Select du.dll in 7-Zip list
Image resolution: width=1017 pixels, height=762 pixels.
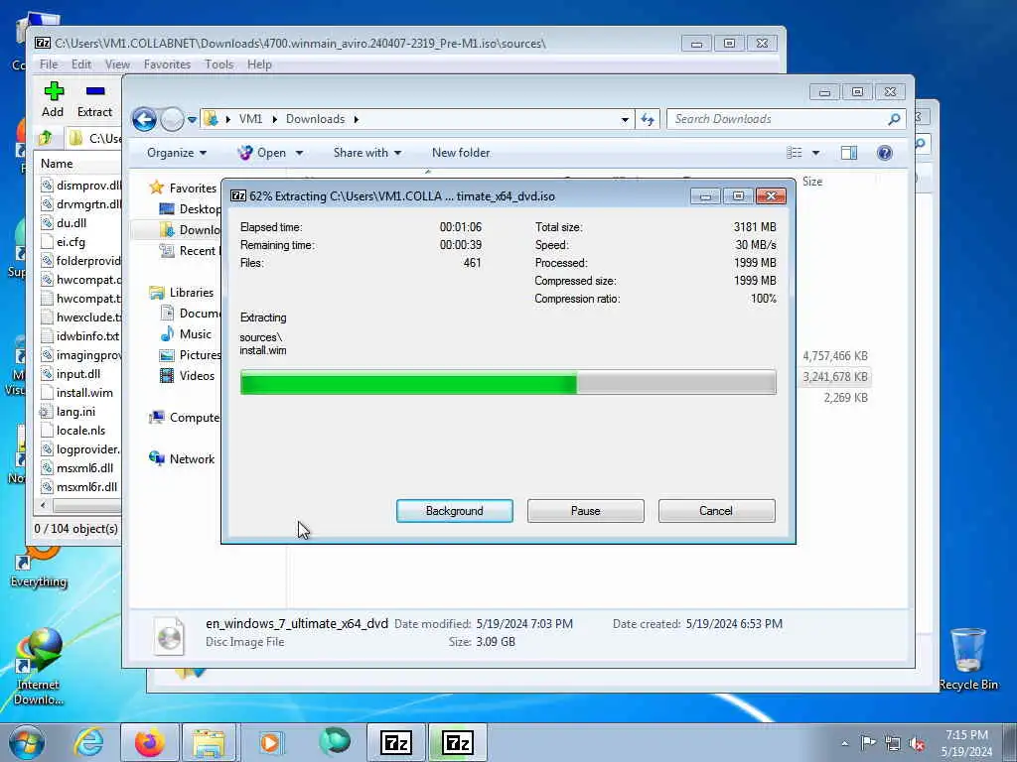tap(72, 223)
